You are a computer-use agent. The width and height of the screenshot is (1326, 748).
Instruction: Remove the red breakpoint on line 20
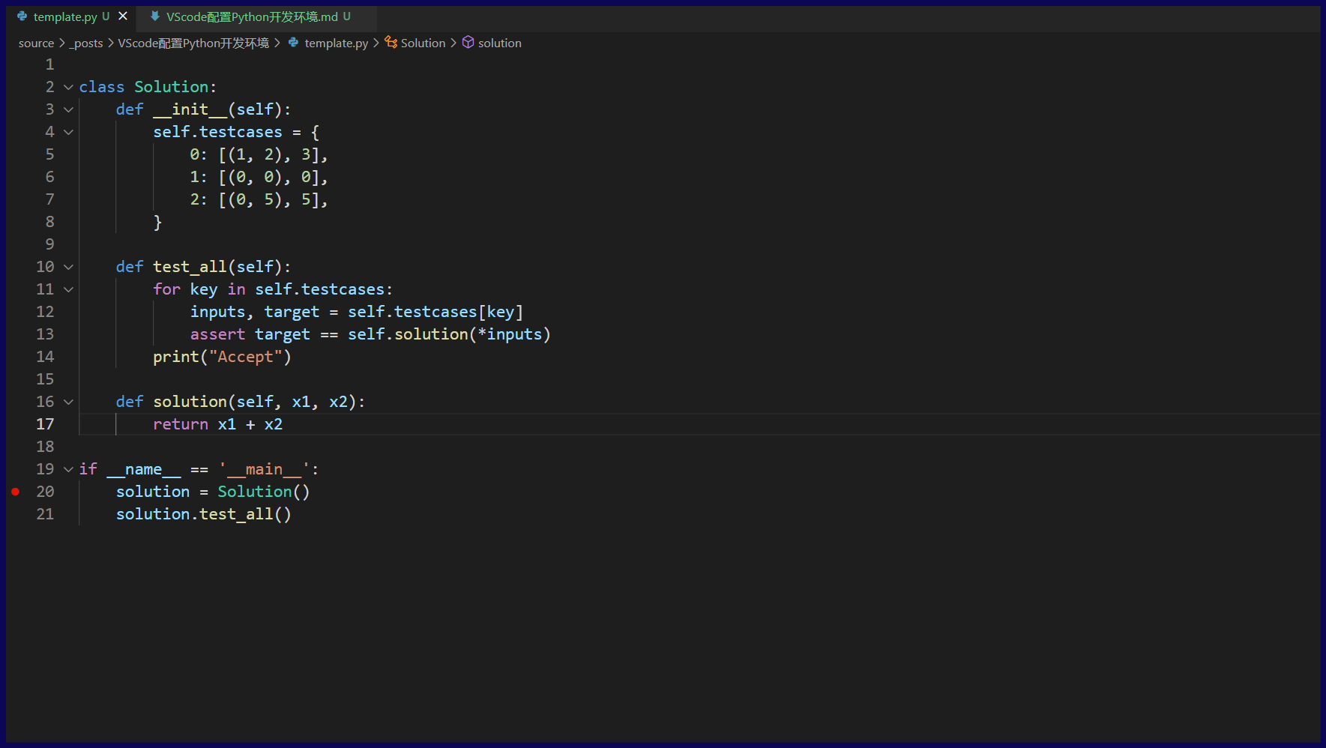coord(15,492)
